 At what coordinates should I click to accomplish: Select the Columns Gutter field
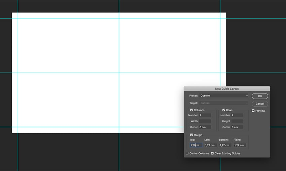coord(205,127)
